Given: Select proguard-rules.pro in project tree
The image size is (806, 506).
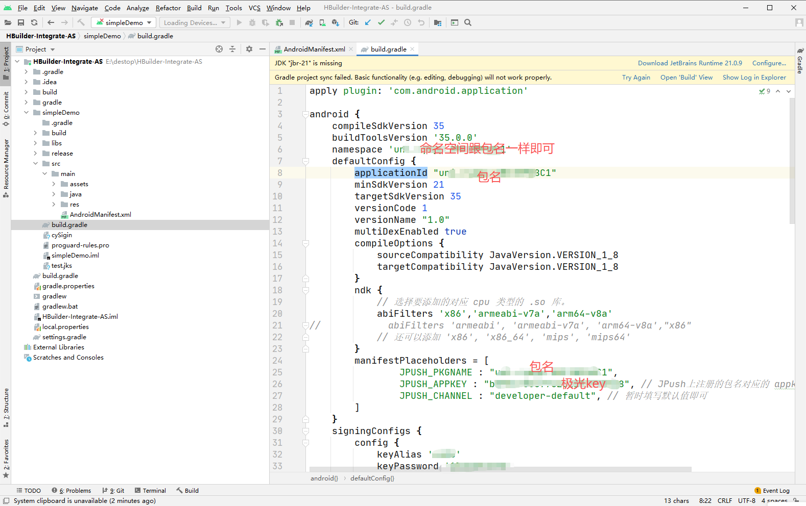Looking at the screenshot, I should [80, 245].
